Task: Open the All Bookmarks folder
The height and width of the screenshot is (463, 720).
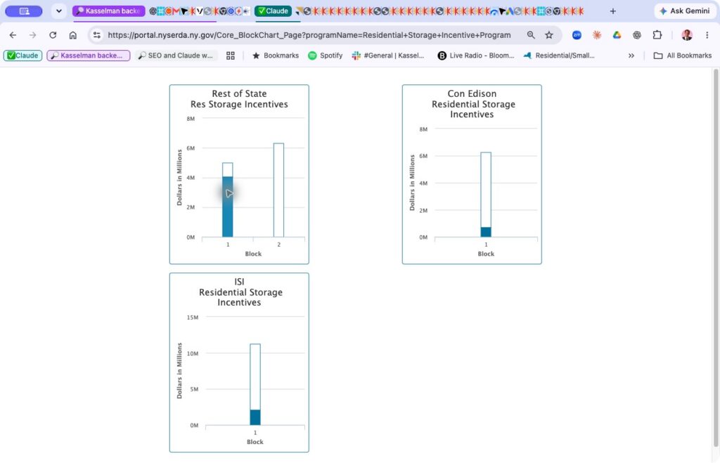Action: (682, 56)
